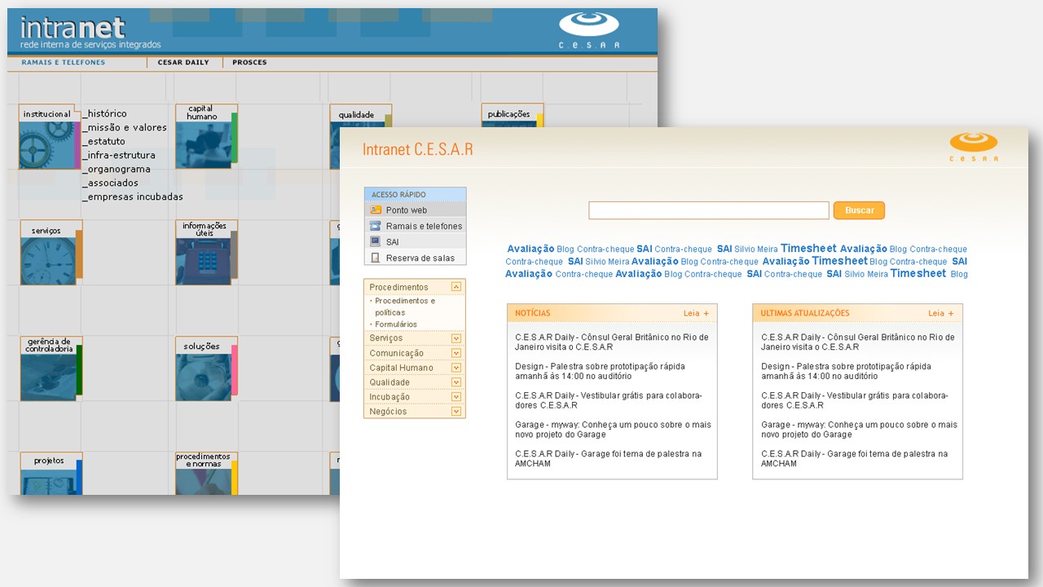Click the white CESAR logo in back window header

coord(589,29)
